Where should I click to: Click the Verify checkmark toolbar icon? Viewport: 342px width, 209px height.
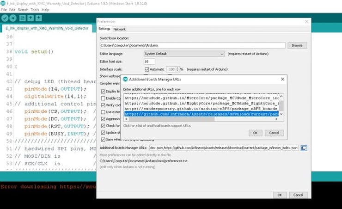(x=5, y=18)
